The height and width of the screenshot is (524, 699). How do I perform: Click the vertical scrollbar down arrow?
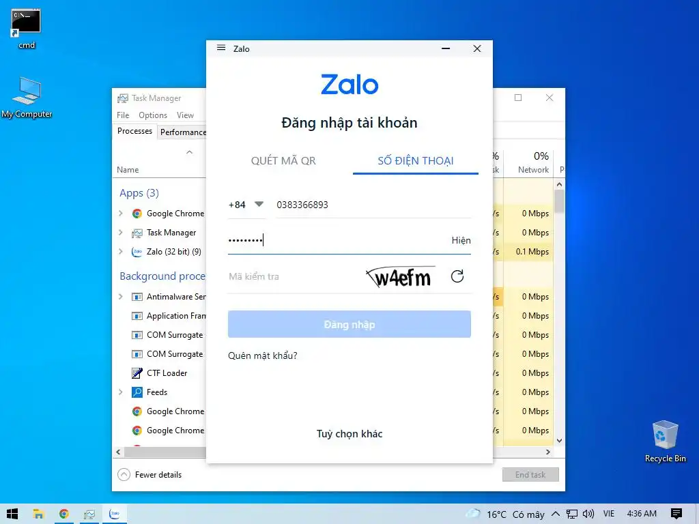(x=560, y=441)
